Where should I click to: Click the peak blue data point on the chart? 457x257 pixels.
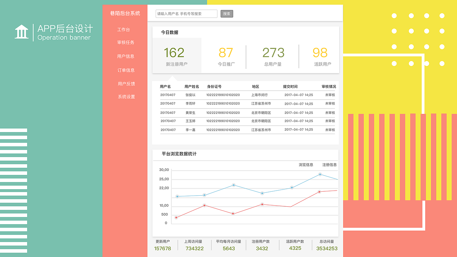pyautogui.click(x=320, y=175)
